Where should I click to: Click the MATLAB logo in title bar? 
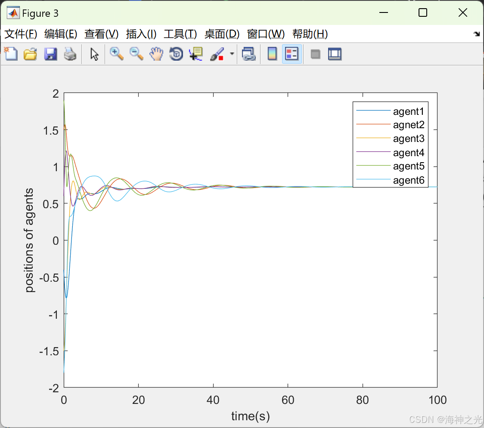(13, 12)
